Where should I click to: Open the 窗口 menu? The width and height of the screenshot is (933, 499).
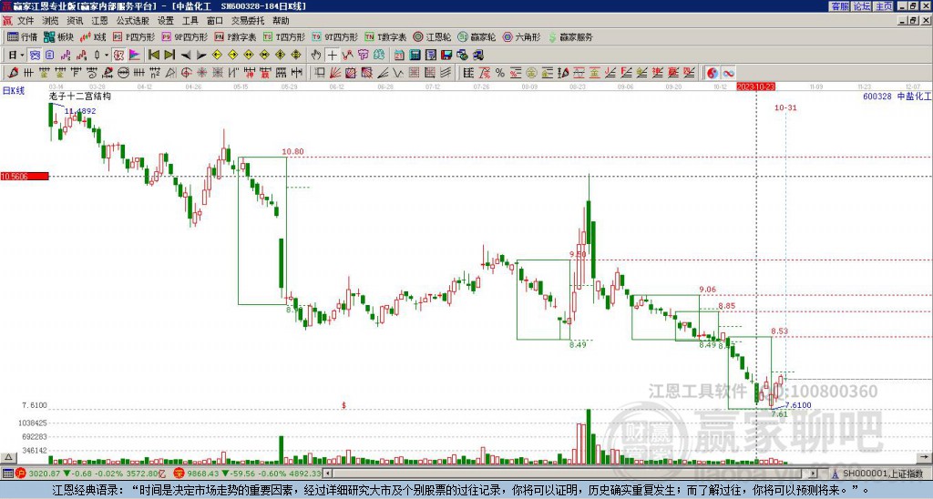coord(215,21)
